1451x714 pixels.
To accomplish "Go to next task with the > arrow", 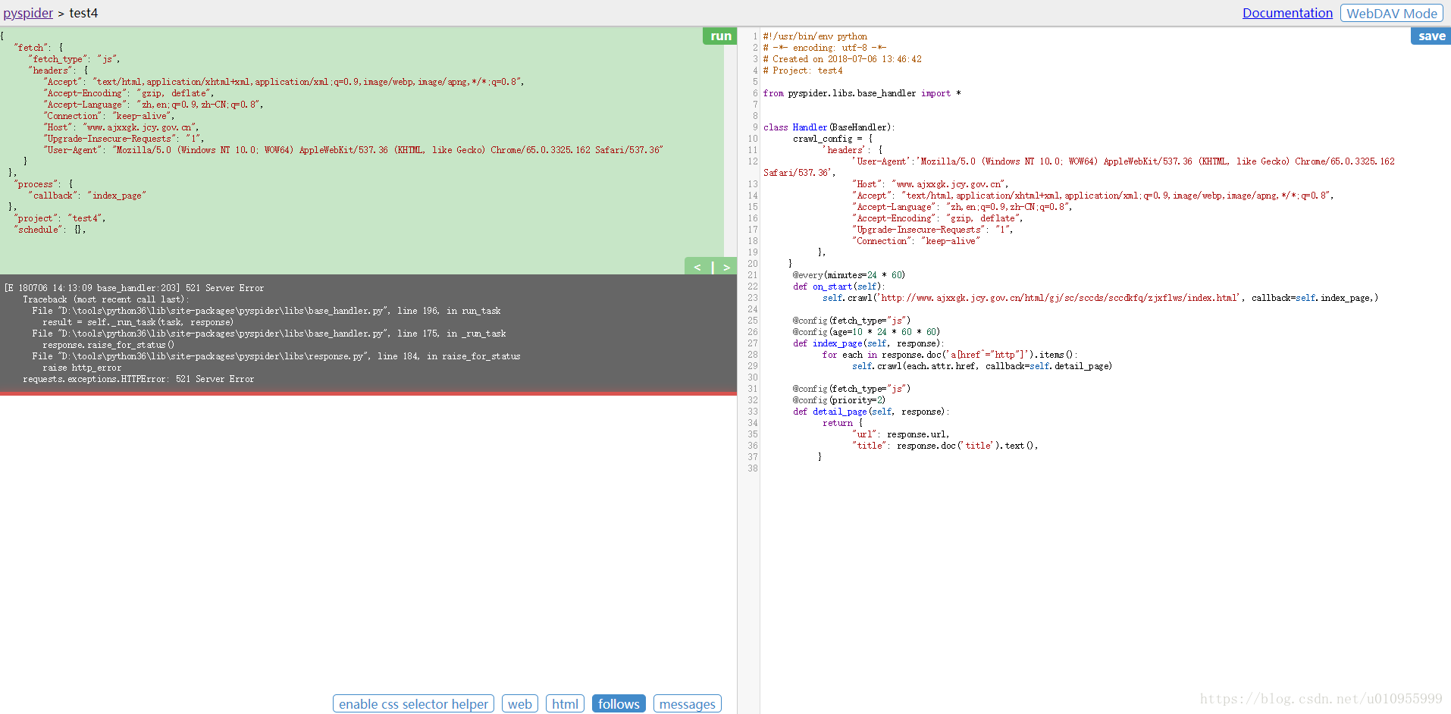I will pyautogui.click(x=726, y=267).
